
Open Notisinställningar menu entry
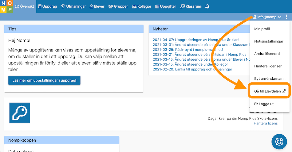click(270, 41)
